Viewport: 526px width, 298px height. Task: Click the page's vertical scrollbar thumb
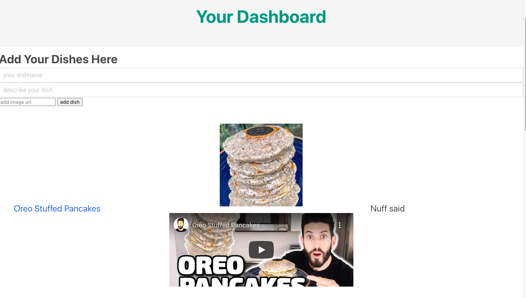coord(525,74)
